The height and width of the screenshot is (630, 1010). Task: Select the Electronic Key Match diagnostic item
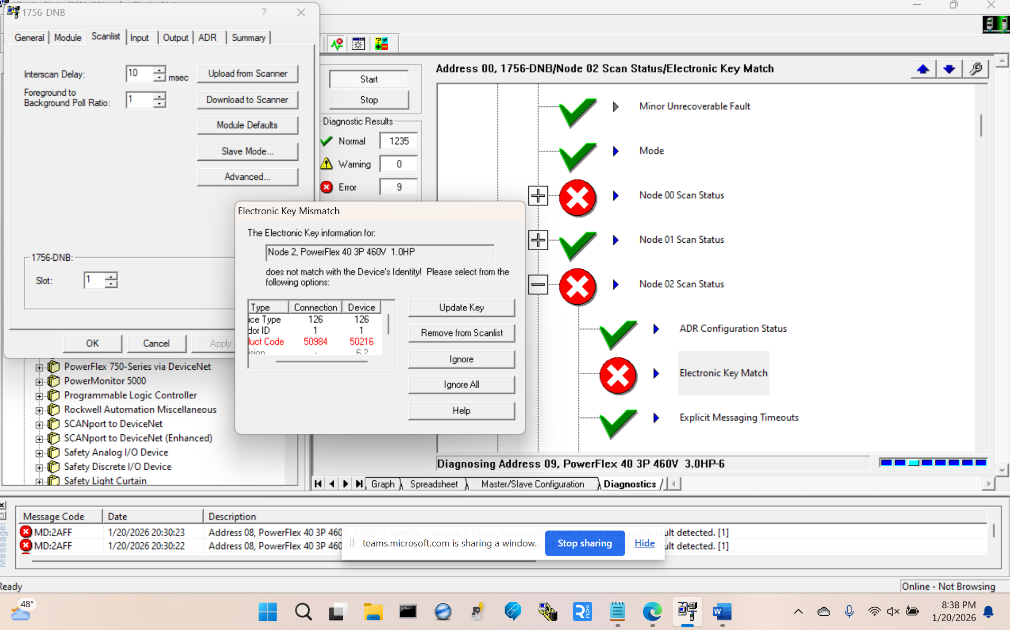[723, 373]
